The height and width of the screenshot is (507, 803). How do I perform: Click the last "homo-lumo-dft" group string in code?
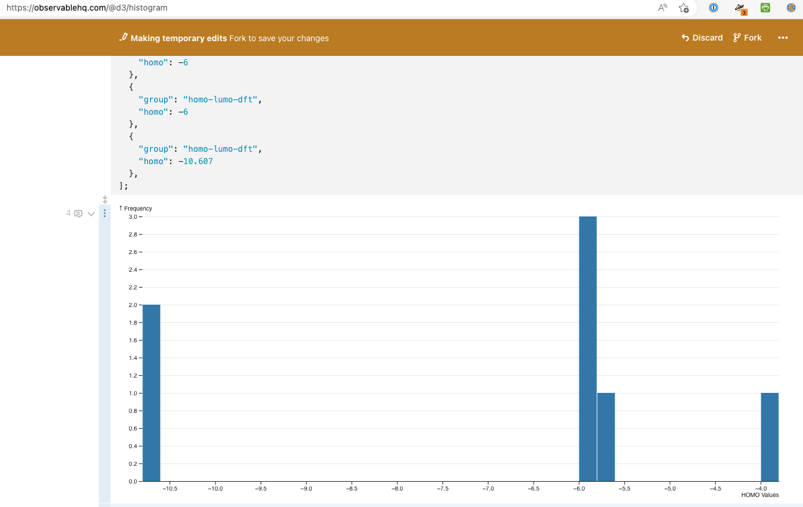(x=220, y=149)
